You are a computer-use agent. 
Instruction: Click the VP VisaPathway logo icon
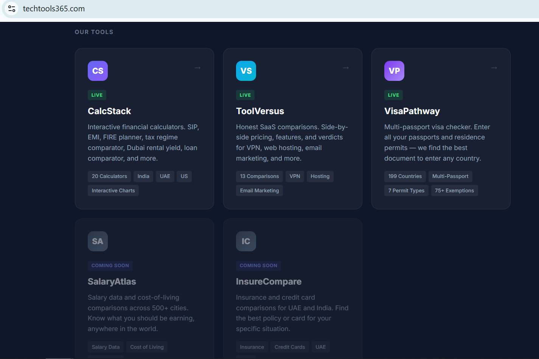pyautogui.click(x=394, y=71)
